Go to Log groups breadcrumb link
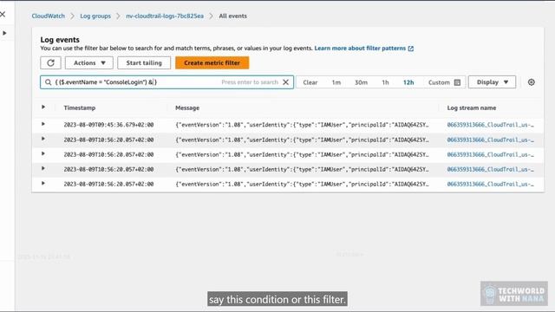The width and height of the screenshot is (555, 312). [95, 16]
